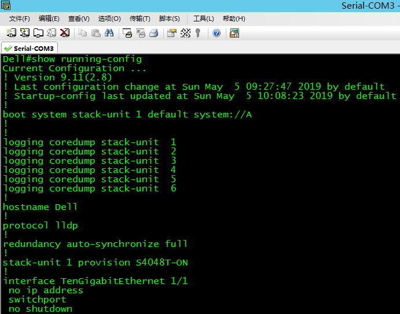
Task: Open Session Options icon
Action: click(x=172, y=33)
